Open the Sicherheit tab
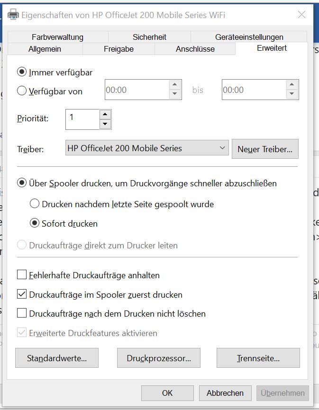Screen dimensions: 319x410 point(149,37)
